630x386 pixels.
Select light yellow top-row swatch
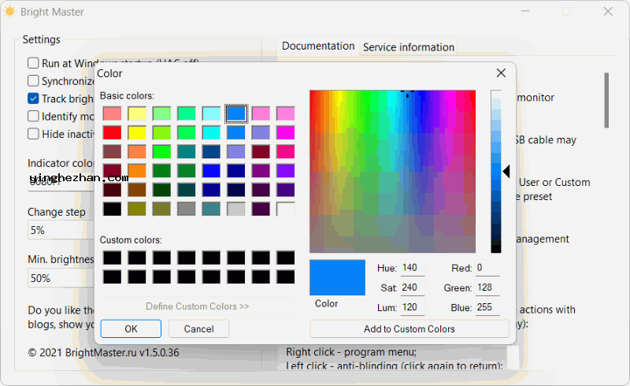[137, 113]
